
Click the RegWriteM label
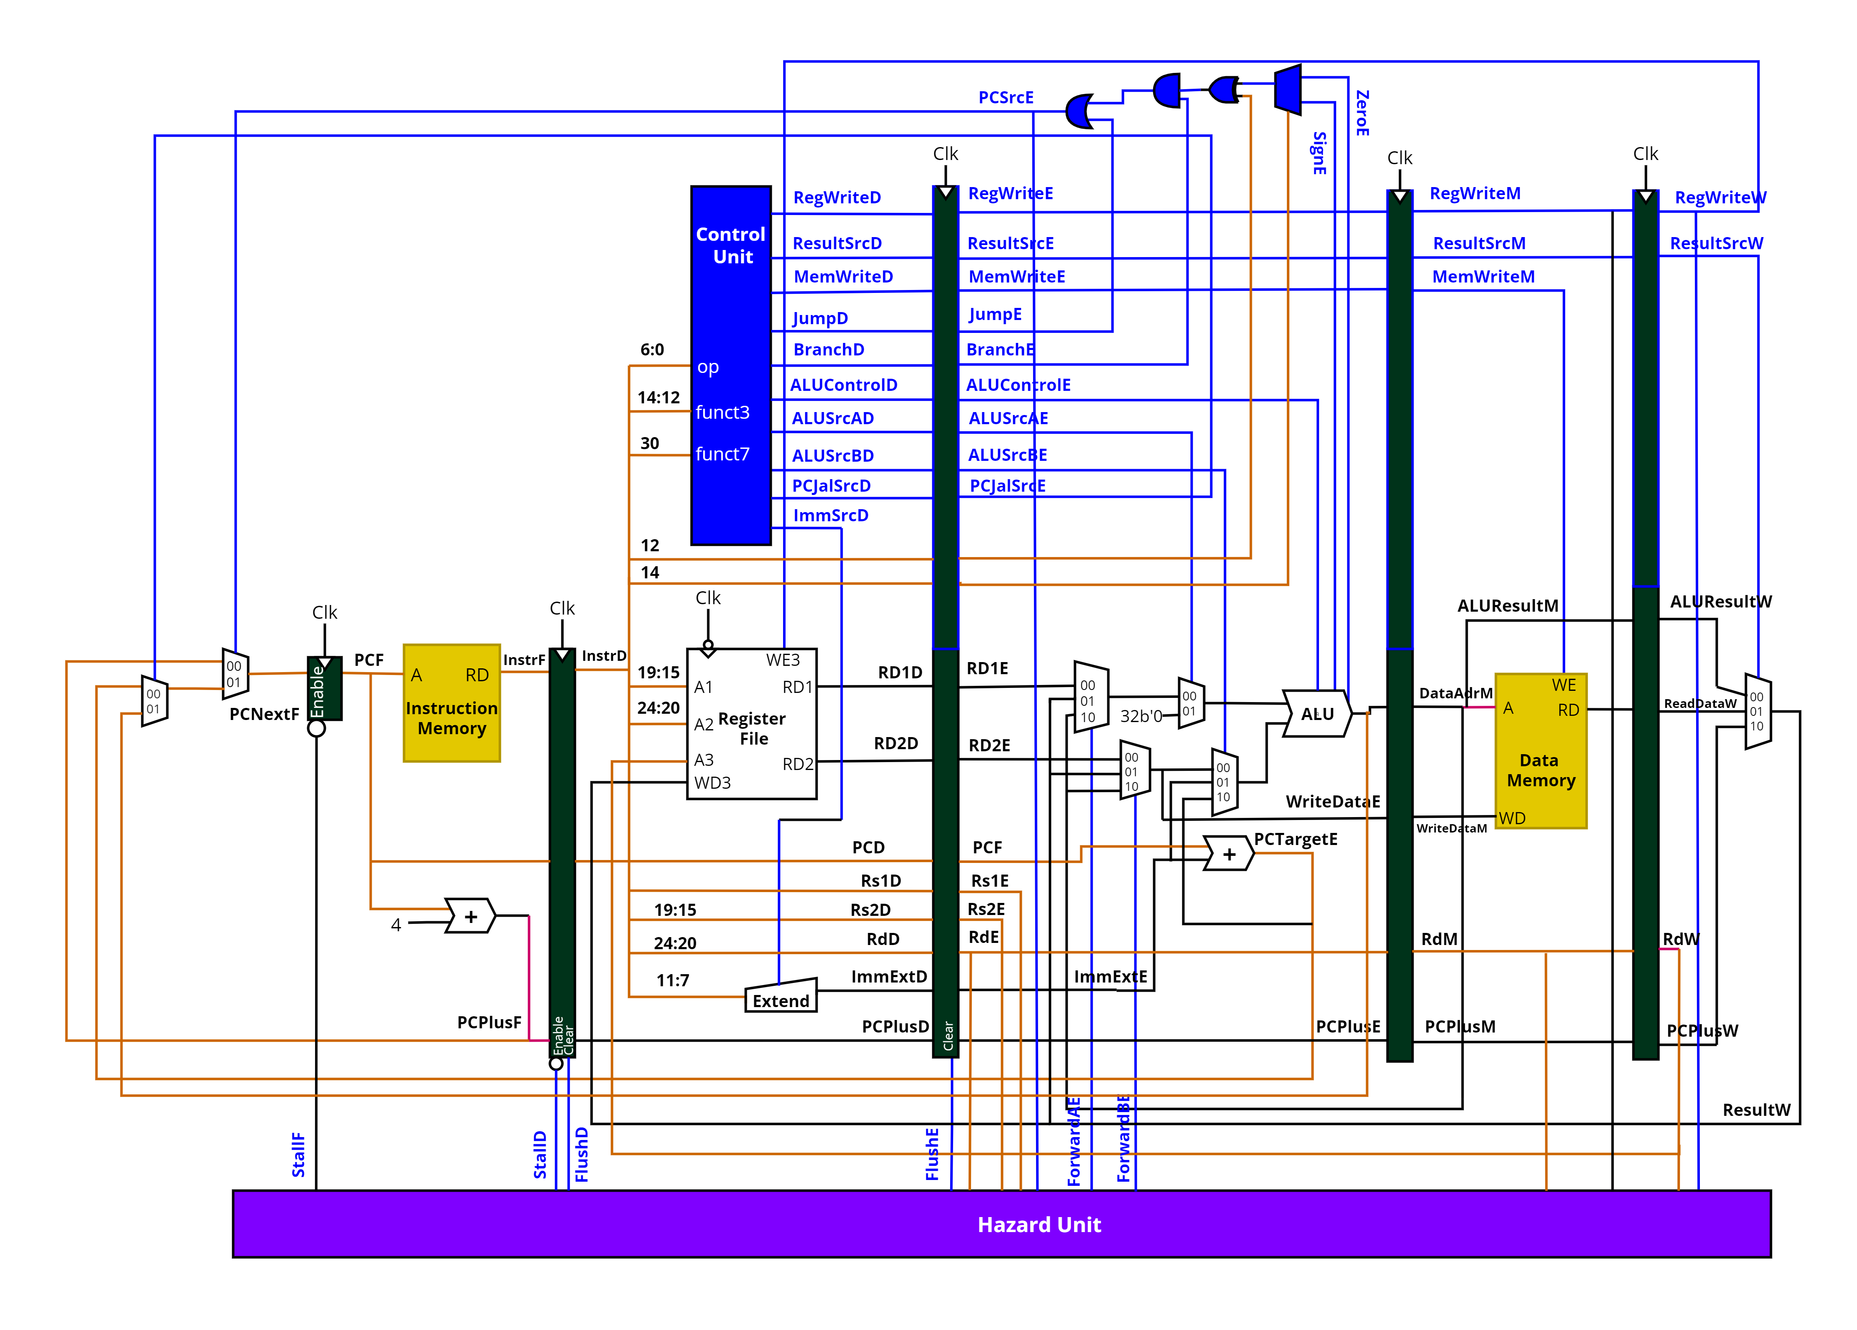pyautogui.click(x=1474, y=193)
